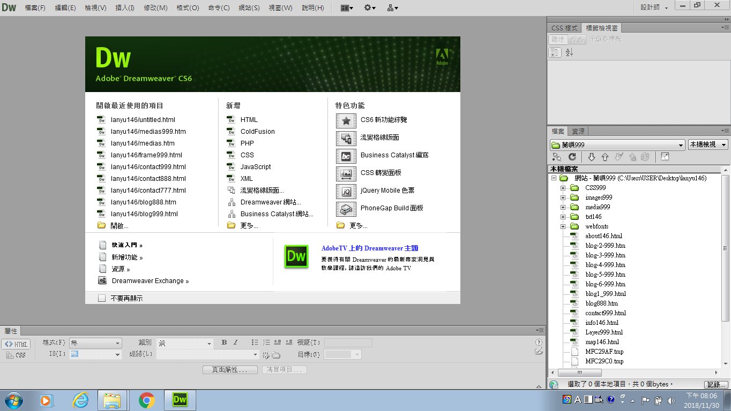
Task: Open the extensions gear dropdown
Action: click(x=370, y=8)
